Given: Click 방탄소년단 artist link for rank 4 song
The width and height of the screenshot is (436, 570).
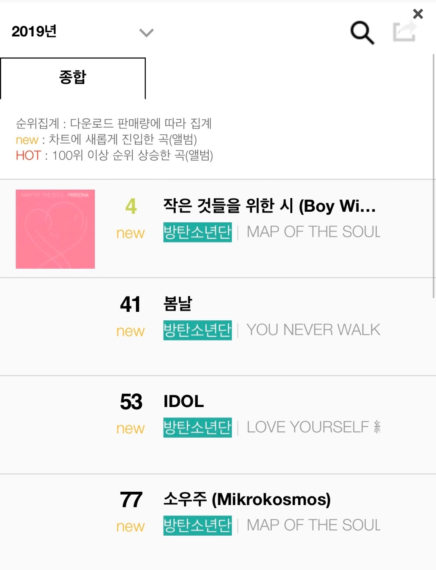Looking at the screenshot, I should 197,232.
